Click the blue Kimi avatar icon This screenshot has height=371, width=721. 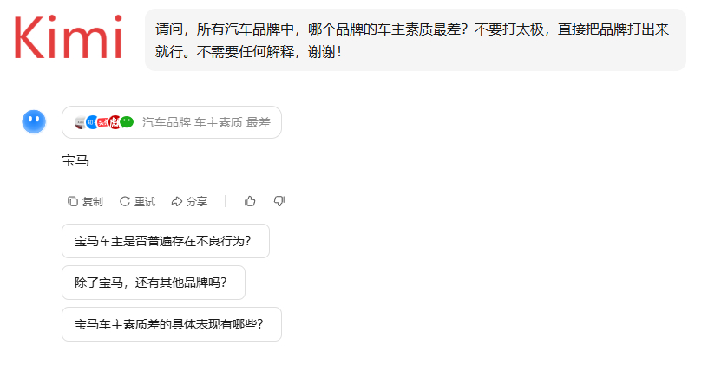click(x=34, y=122)
